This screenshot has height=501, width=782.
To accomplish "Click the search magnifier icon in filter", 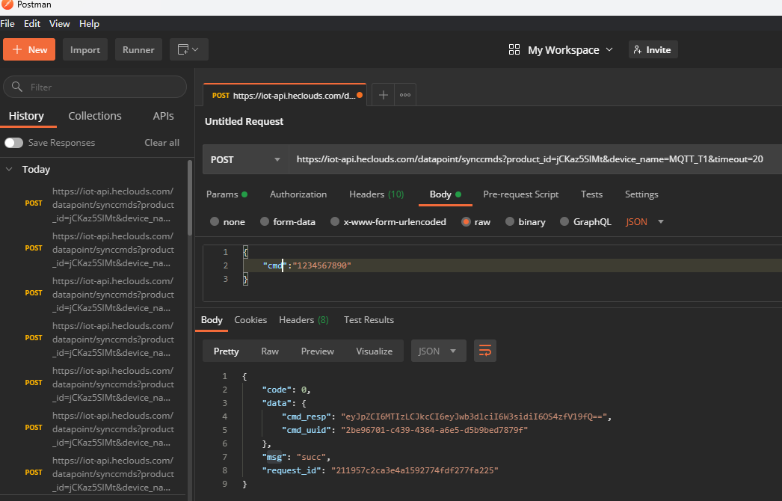I will point(17,87).
